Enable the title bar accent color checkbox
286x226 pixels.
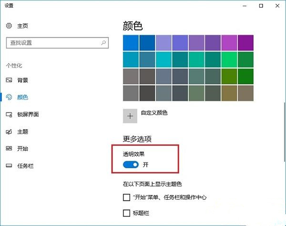127,213
